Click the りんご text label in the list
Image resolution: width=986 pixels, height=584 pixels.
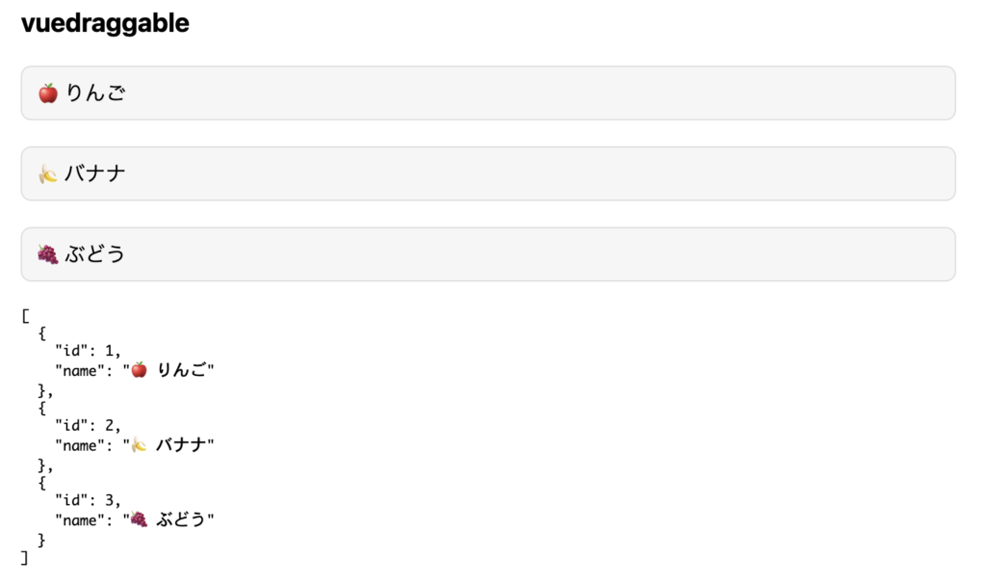(x=95, y=93)
